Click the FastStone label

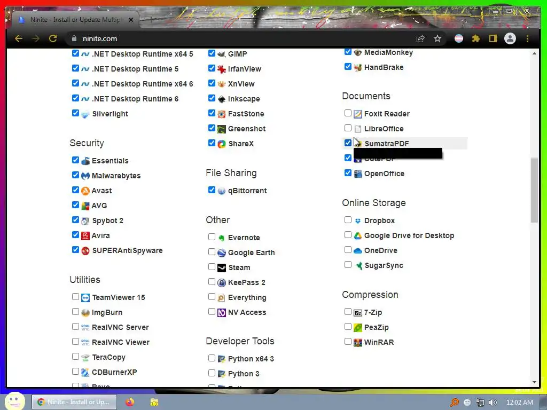click(x=246, y=114)
